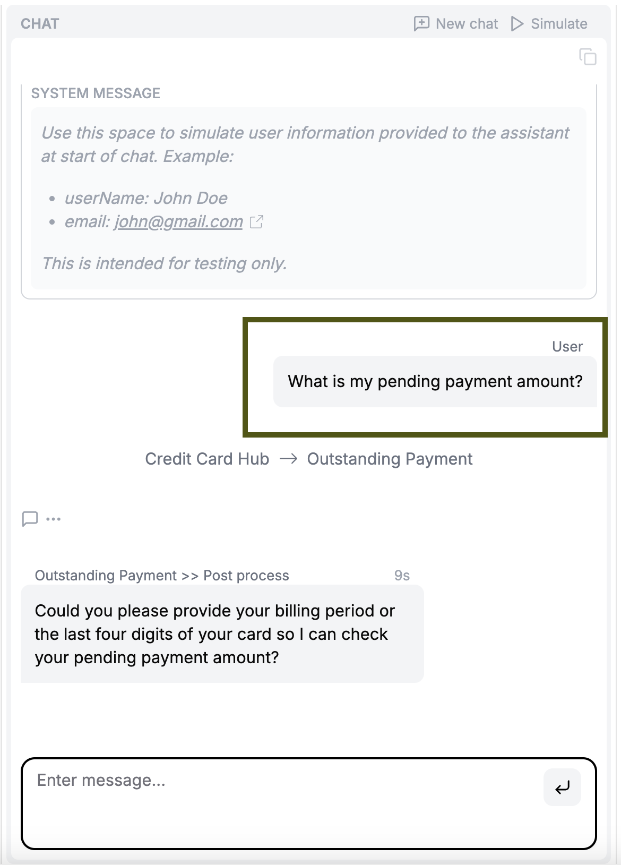Click the Outstanding Payment >> Post process label
621x865 pixels.
tap(162, 576)
